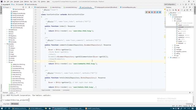This screenshot has height=110, width=196.
Task: Collapse the comment table in Database tree
Action: (x=173, y=21)
